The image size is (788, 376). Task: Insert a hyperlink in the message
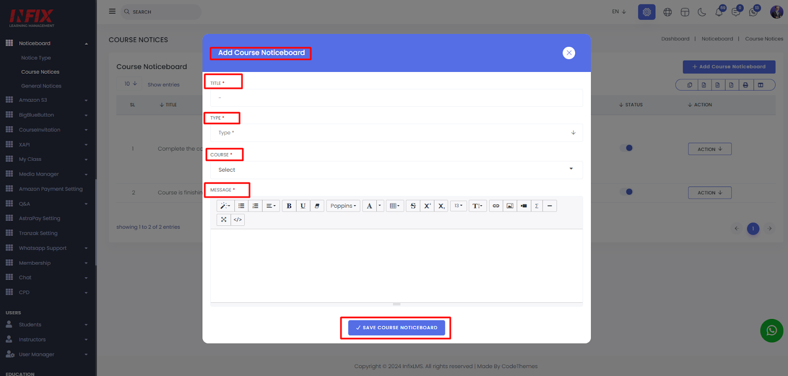tap(496, 206)
